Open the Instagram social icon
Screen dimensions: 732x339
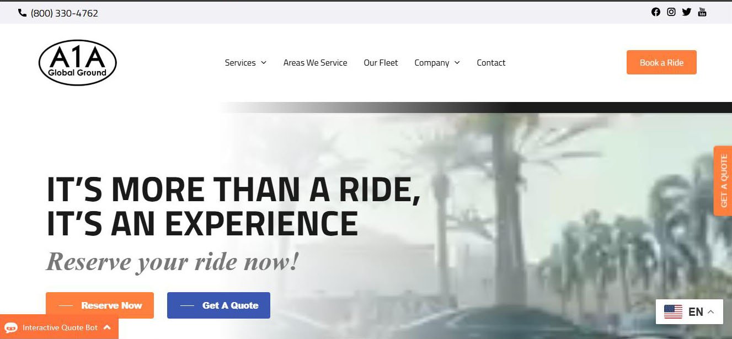(x=671, y=12)
